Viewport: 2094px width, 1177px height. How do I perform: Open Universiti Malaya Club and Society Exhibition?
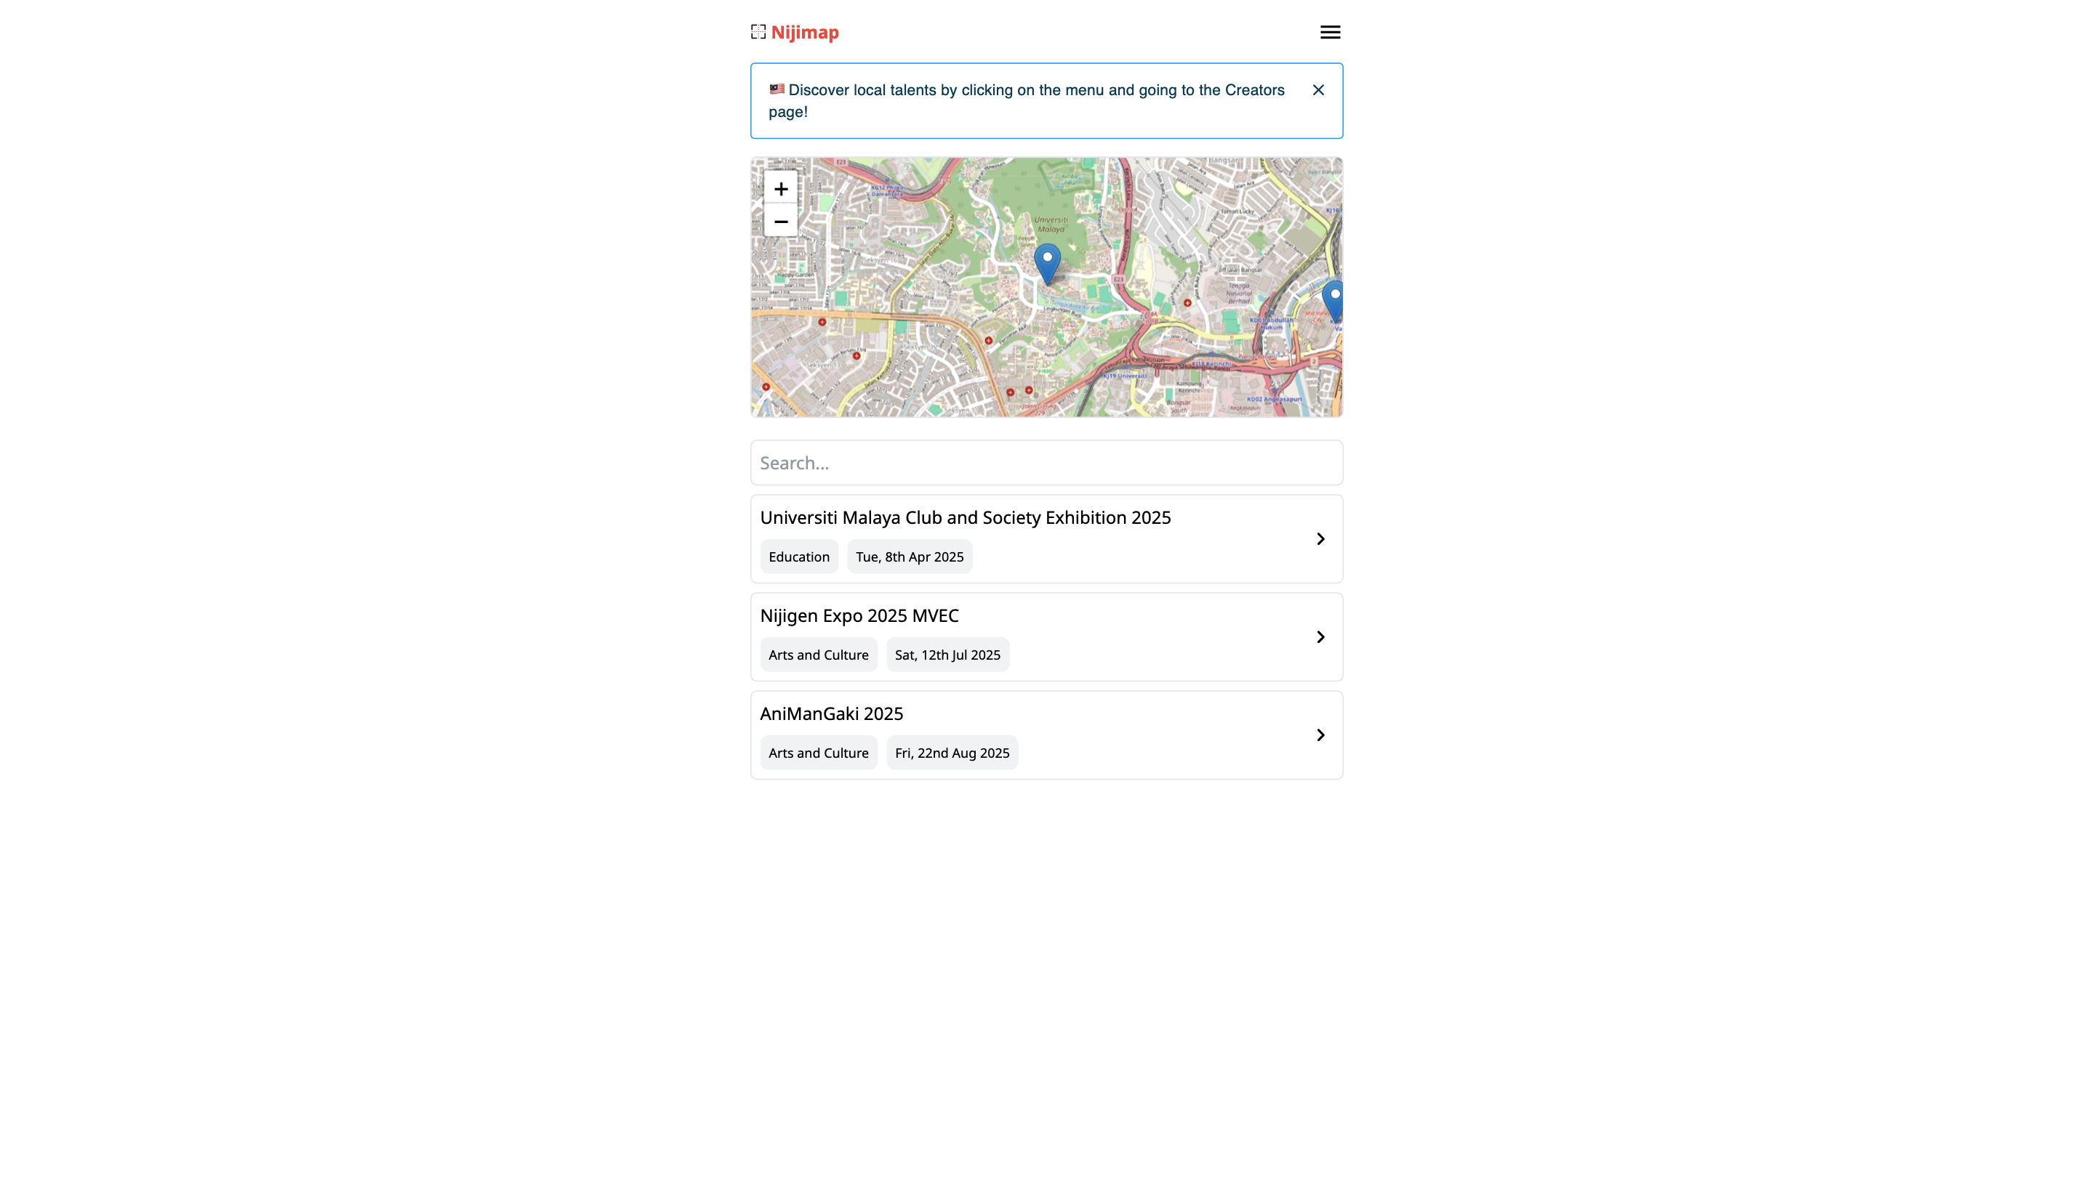click(x=965, y=518)
